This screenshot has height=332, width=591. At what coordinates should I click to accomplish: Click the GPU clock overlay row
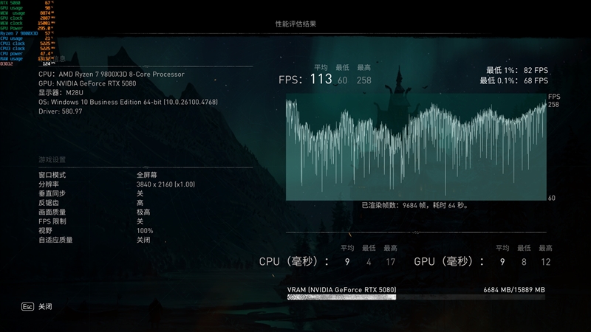tap(27, 18)
